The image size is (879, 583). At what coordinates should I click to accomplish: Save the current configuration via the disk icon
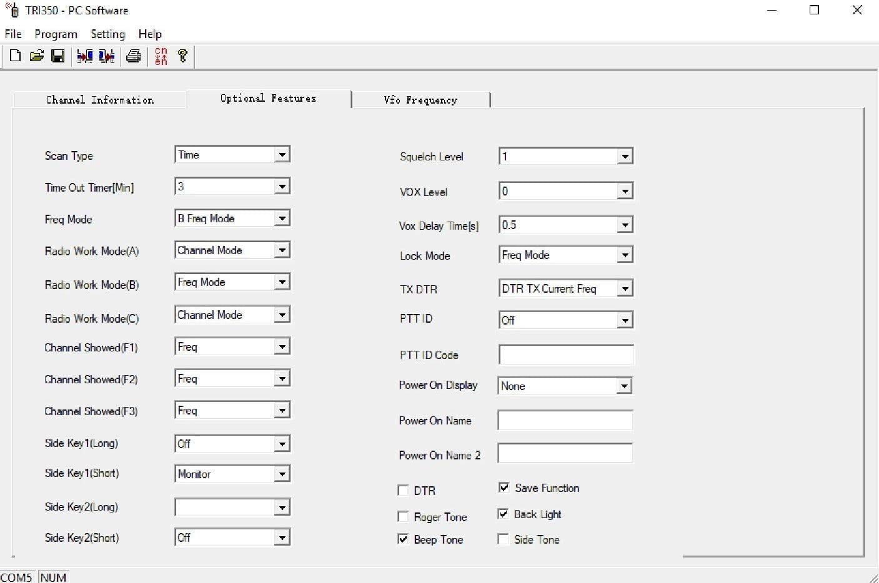58,56
